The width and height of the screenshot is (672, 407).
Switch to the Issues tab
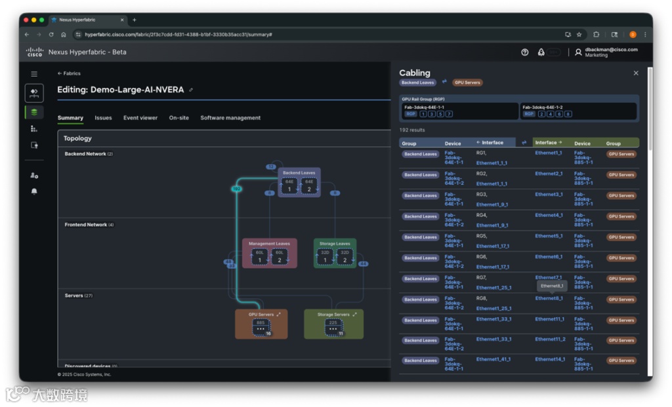click(103, 118)
